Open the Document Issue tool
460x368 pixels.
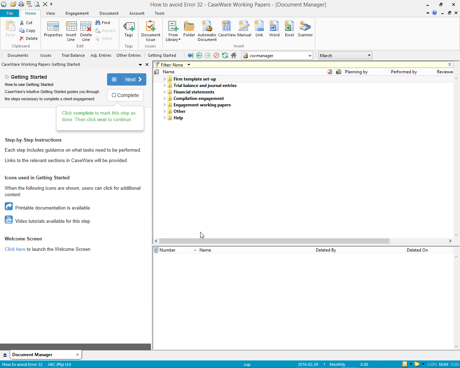point(151,29)
